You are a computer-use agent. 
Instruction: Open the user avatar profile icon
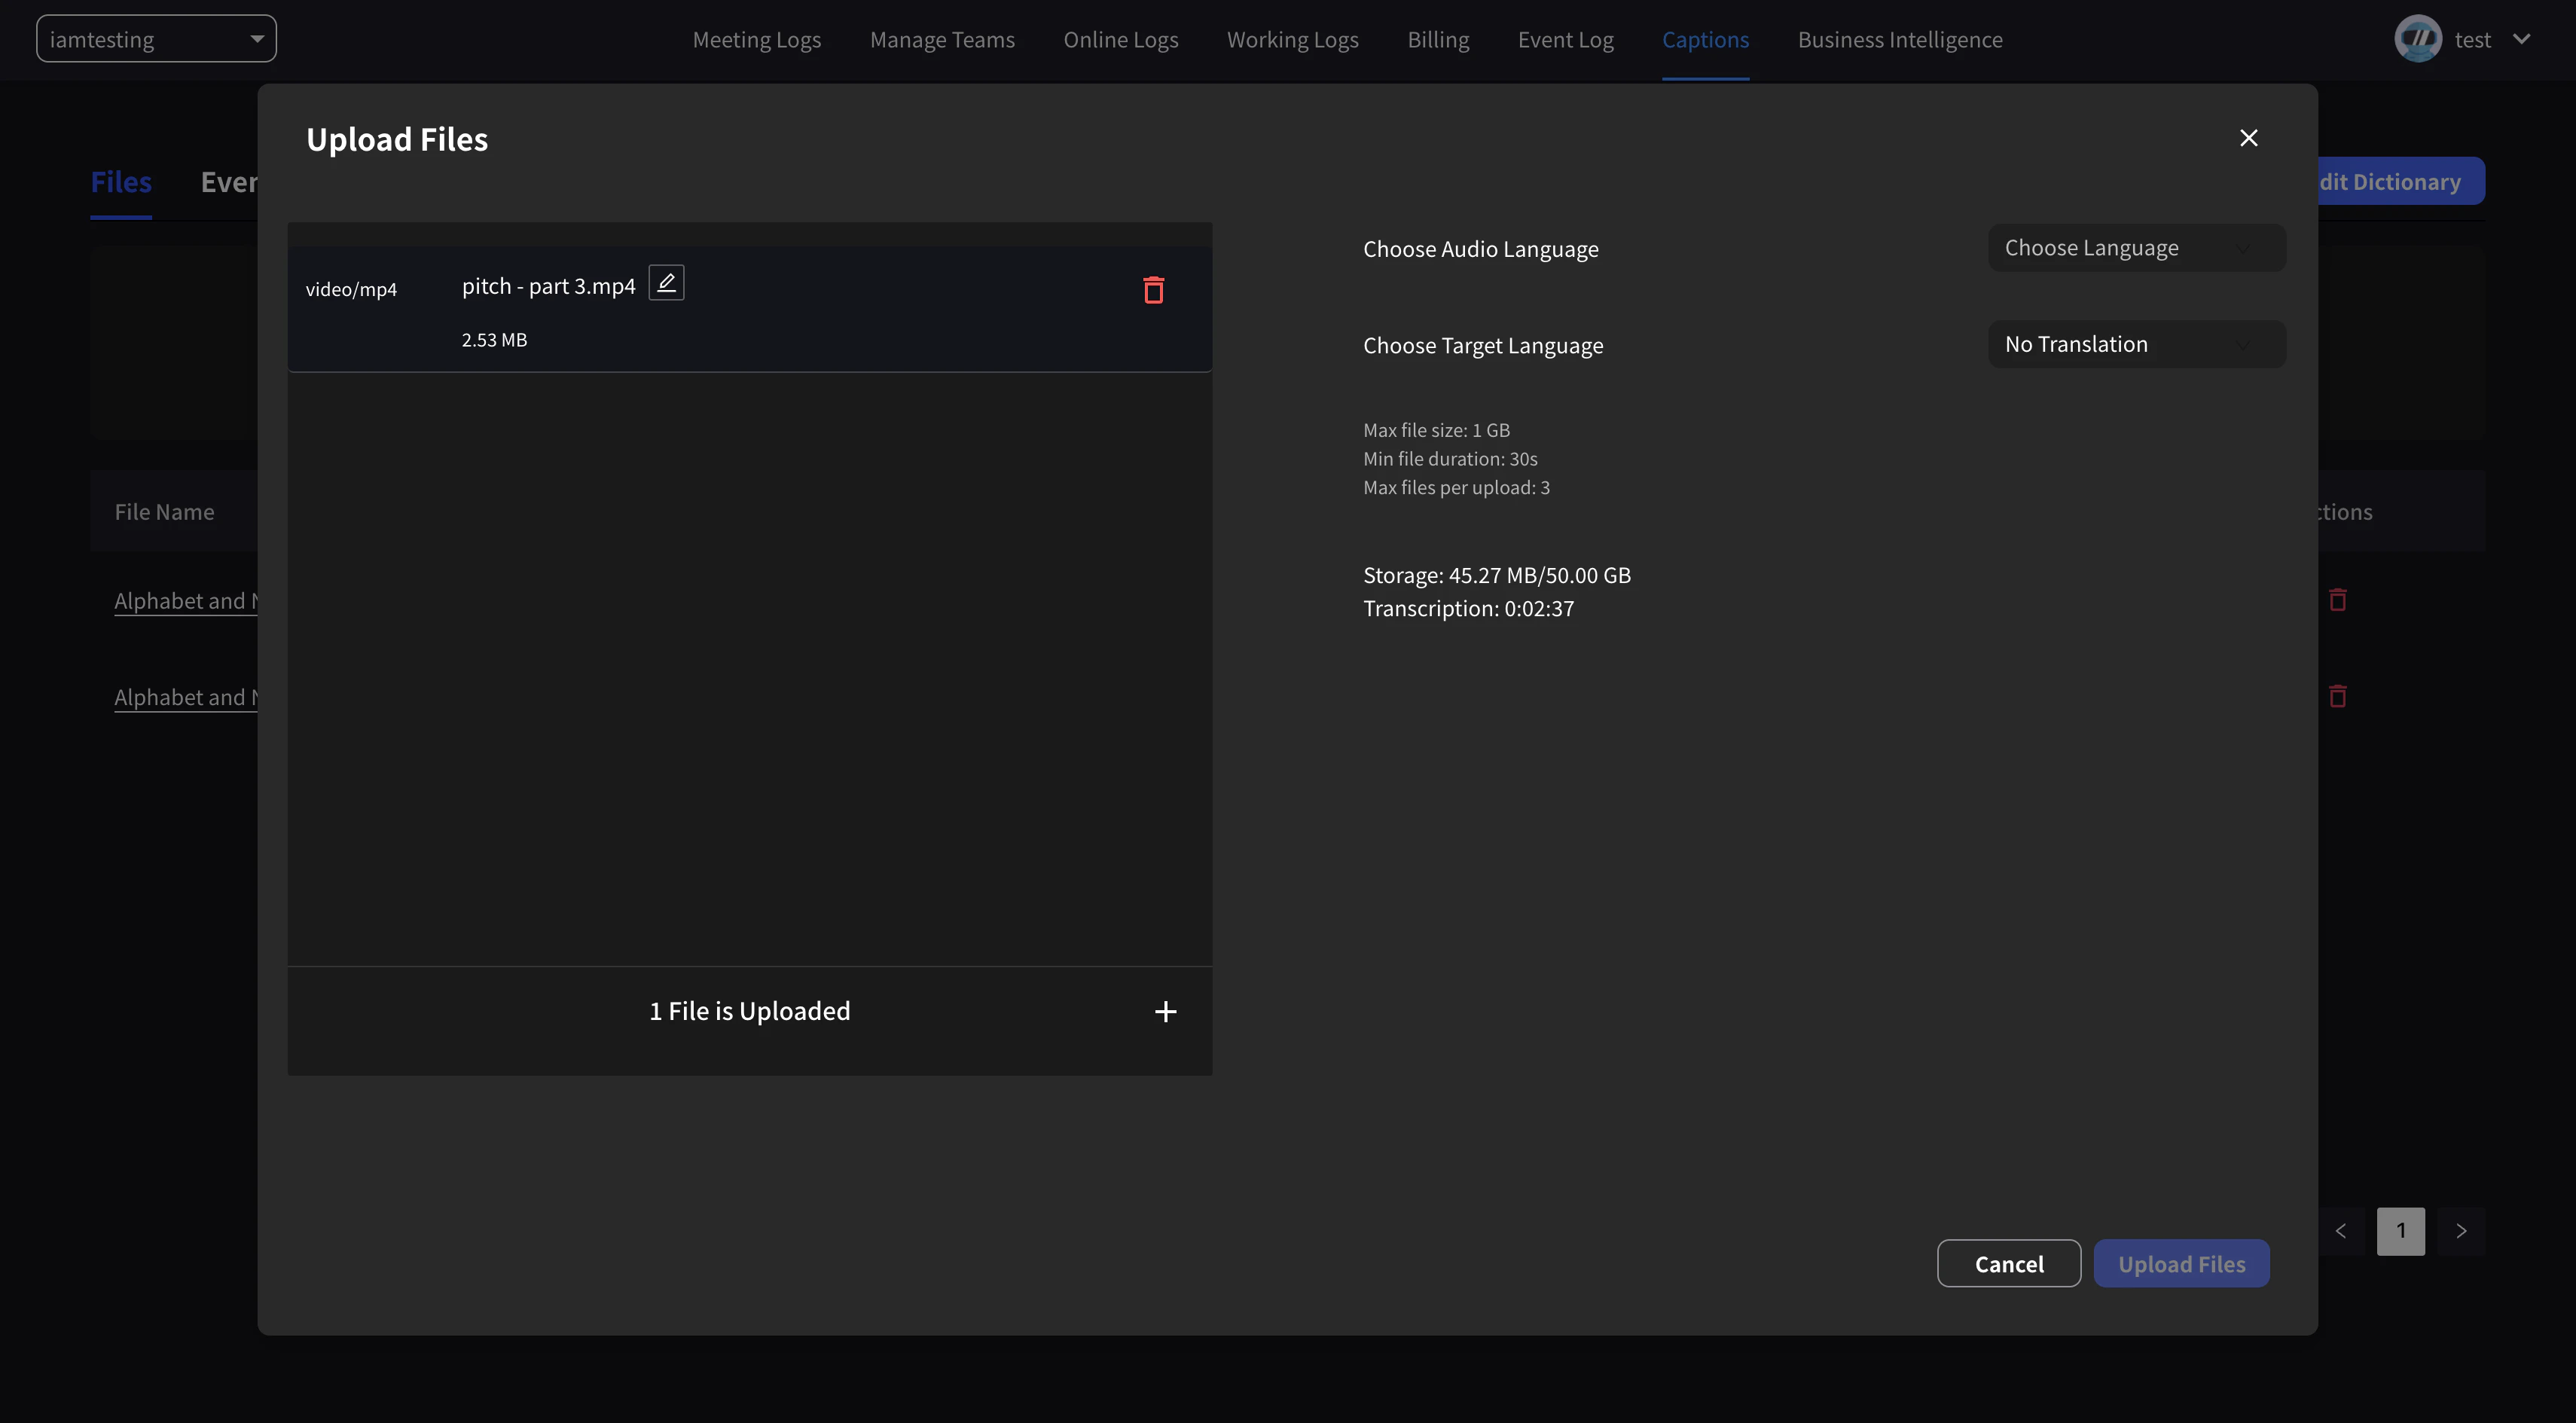2418,38
